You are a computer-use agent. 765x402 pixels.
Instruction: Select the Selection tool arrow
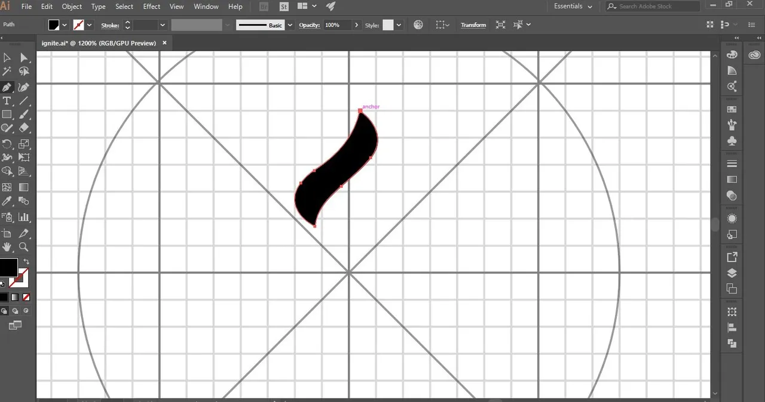(x=7, y=58)
